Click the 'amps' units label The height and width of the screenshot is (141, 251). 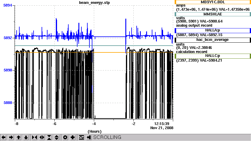coord(181,5)
